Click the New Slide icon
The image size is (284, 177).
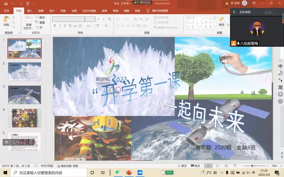tap(28, 19)
